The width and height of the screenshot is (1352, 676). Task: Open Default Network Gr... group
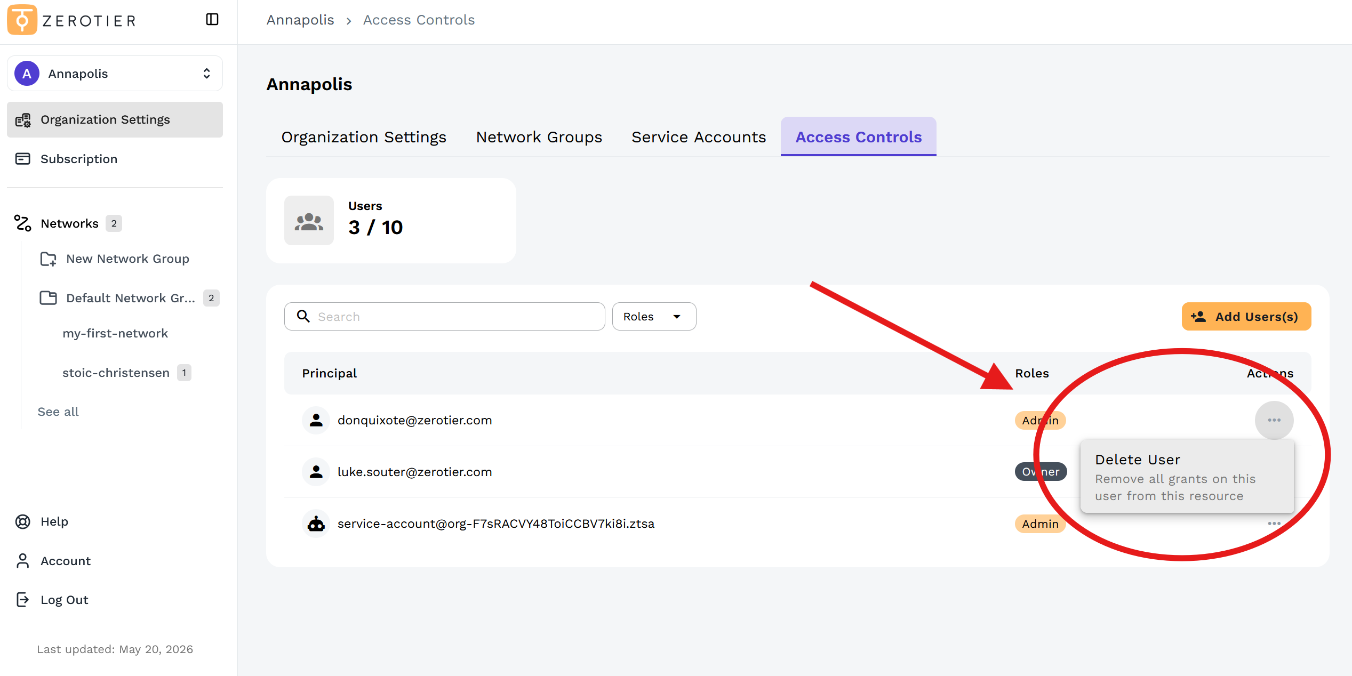(131, 298)
